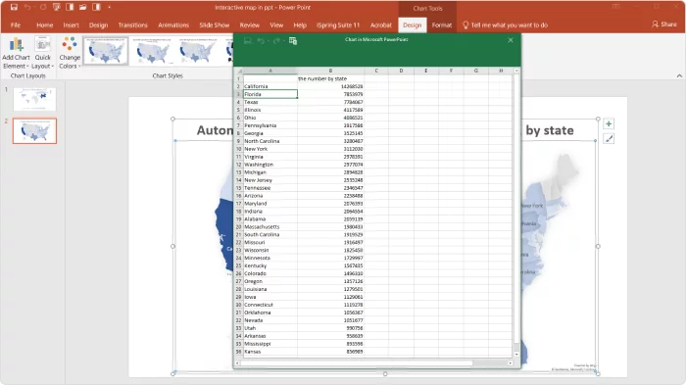686x385 pixels.
Task: Open the Animations tab
Action: tap(173, 24)
